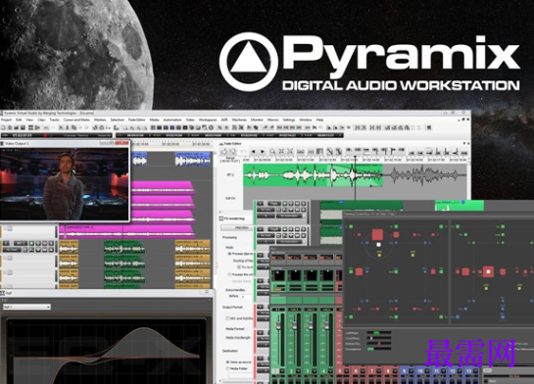Click the next fade right-arrow icon in Fade Editor
This screenshot has width=534, height=384.
tap(263, 152)
